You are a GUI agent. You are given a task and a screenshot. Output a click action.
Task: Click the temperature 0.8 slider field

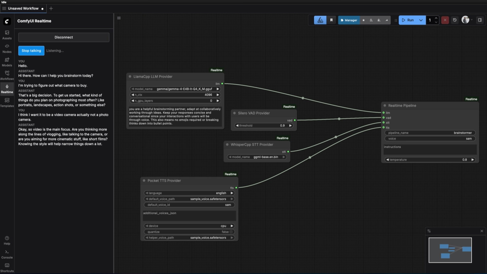[x=430, y=160]
